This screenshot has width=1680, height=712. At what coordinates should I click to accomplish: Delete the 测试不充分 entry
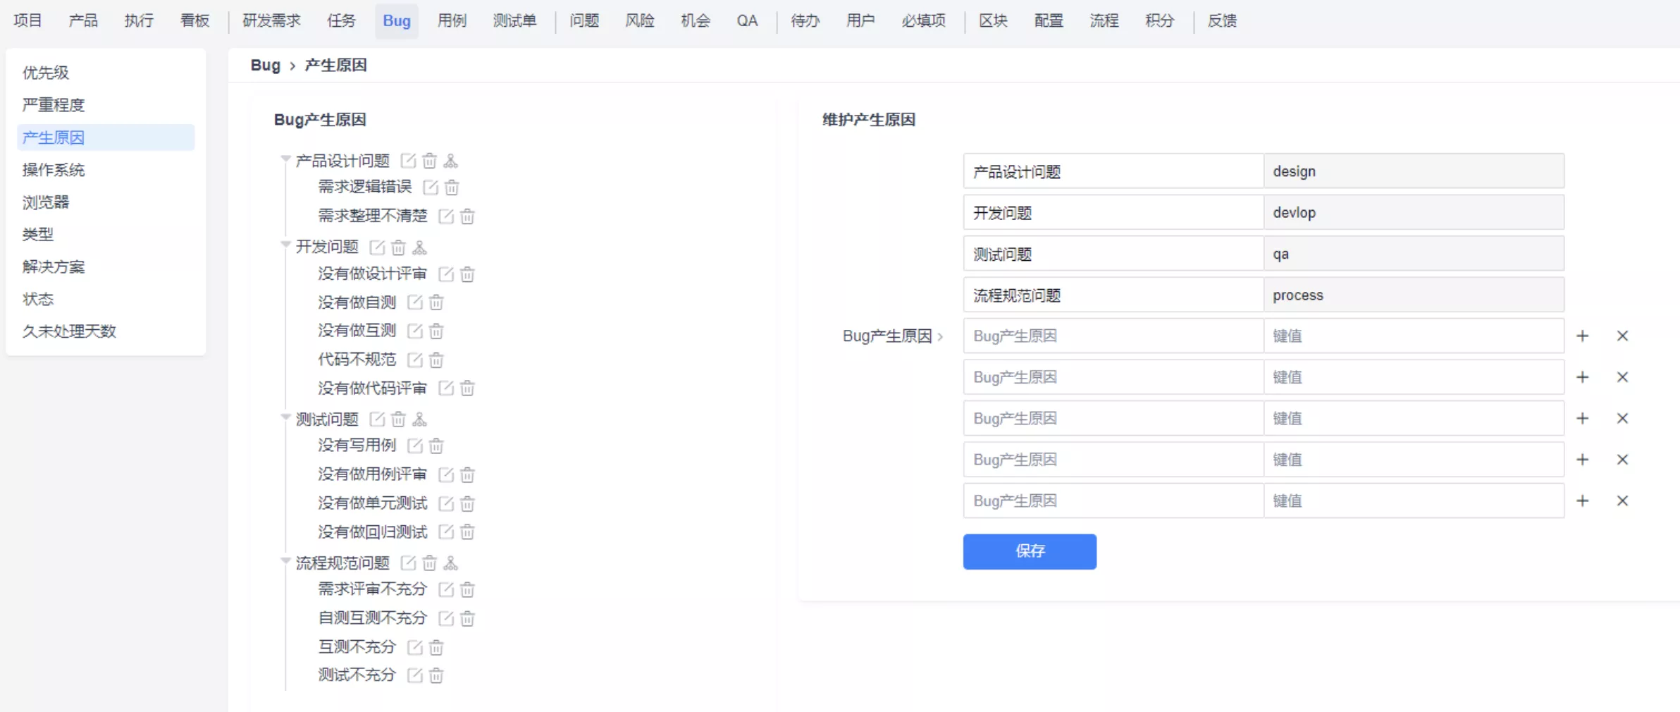click(x=436, y=676)
